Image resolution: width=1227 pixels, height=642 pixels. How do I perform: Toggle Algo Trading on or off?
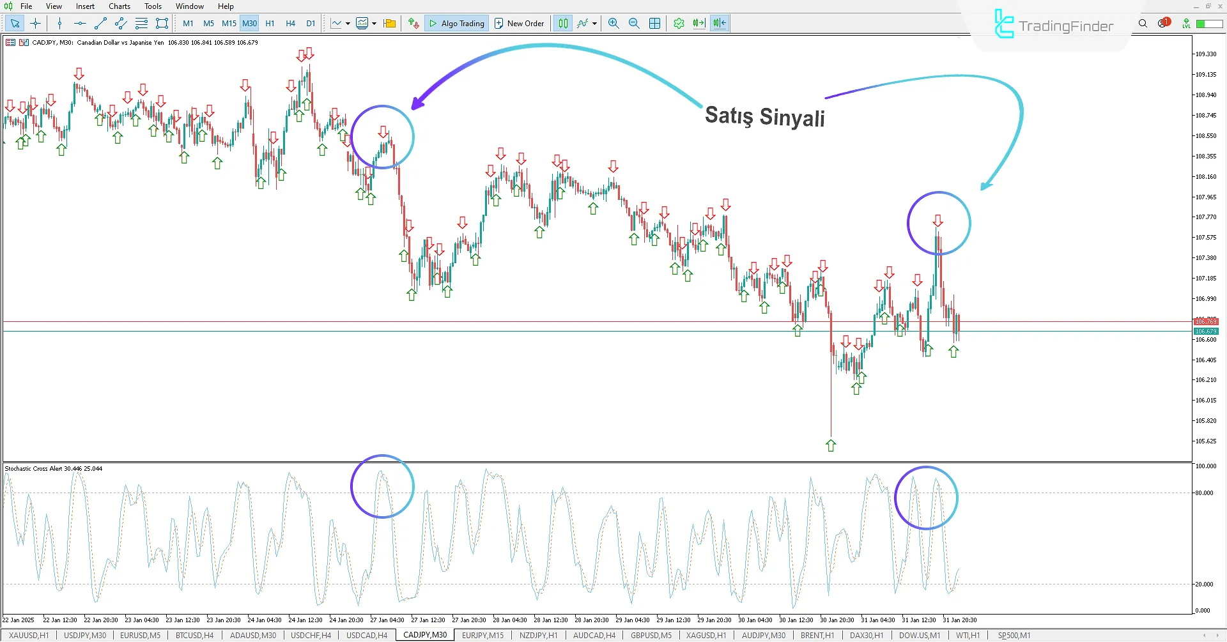[x=456, y=23]
